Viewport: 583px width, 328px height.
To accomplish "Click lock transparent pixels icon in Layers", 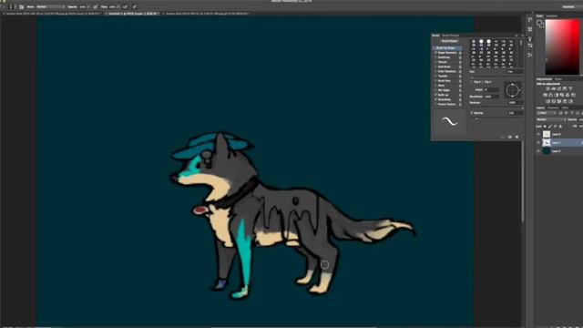I will [545, 127].
